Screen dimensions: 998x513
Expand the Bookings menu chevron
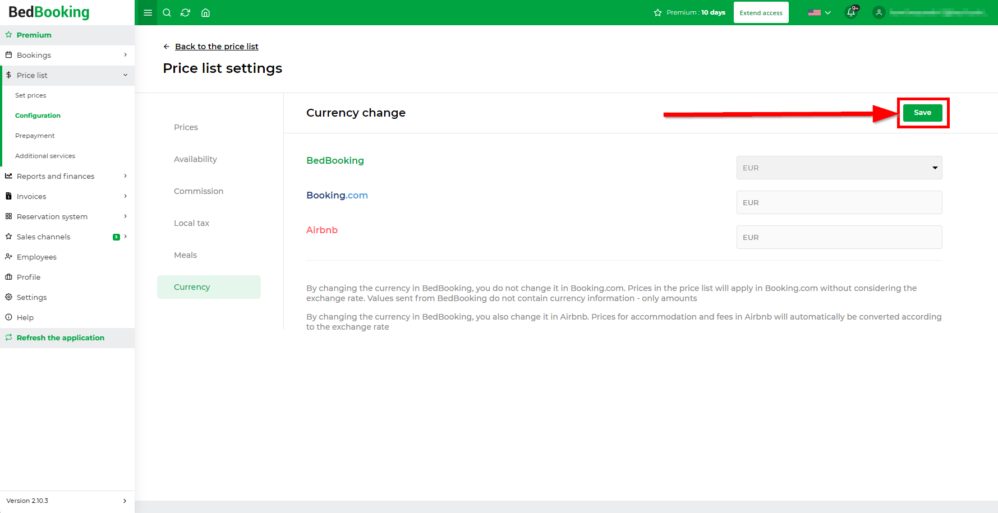[125, 55]
